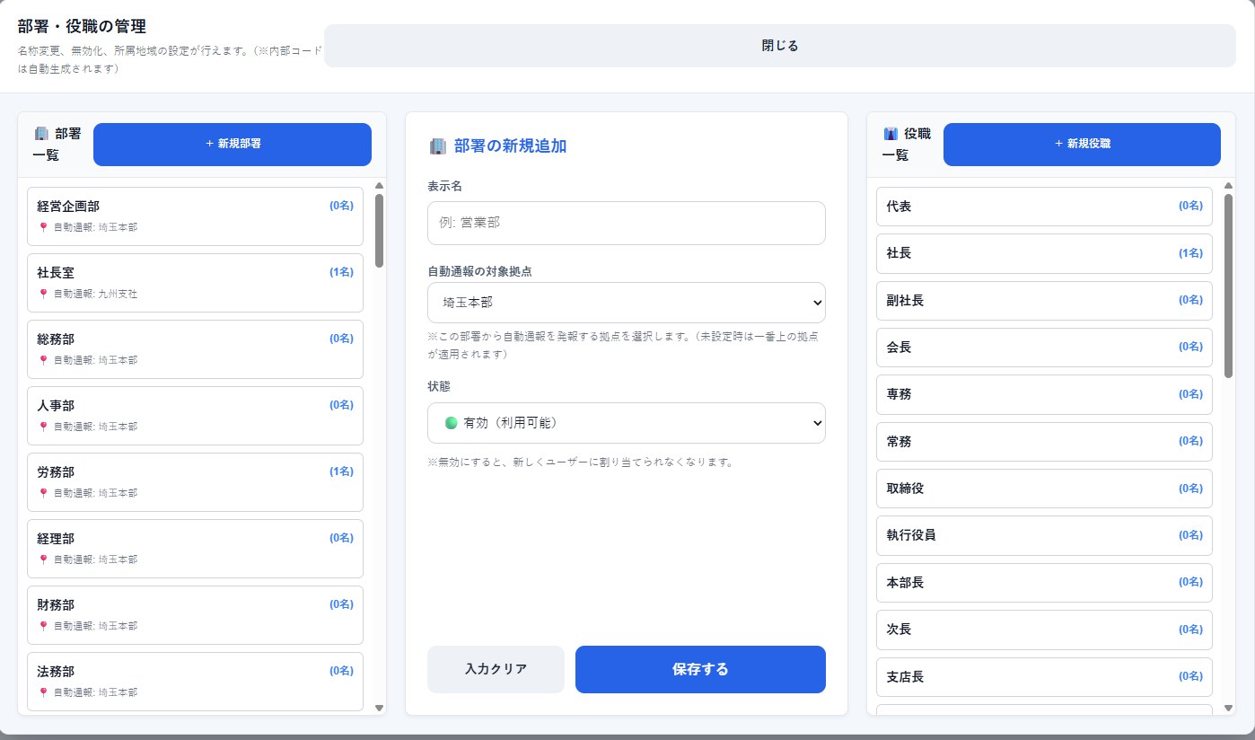Select the 経理部 department card
This screenshot has width=1255, height=740.
(x=195, y=549)
